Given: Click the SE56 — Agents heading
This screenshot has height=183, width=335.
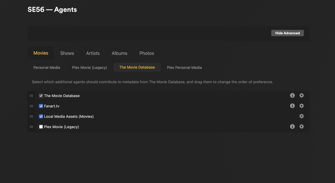Looking at the screenshot, I should (x=52, y=9).
